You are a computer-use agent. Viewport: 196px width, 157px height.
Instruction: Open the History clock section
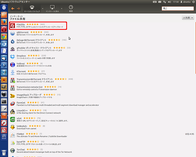[71, 9]
